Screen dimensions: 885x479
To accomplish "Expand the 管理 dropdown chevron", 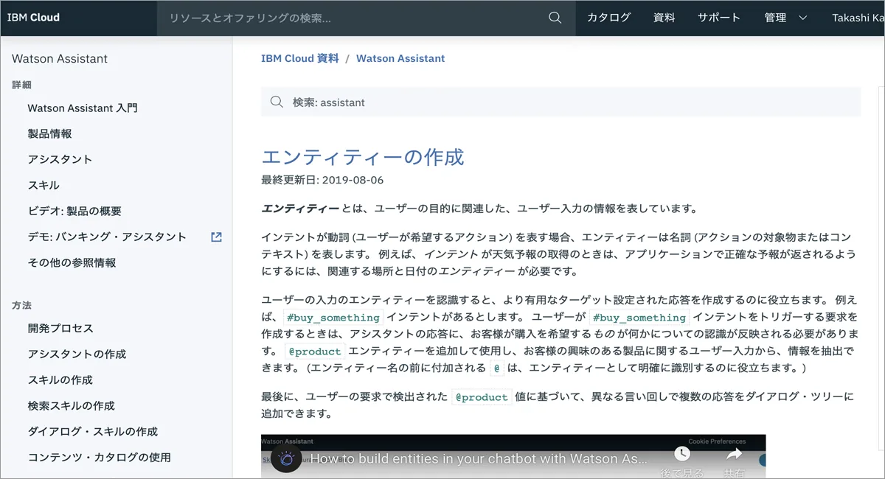I will (803, 18).
